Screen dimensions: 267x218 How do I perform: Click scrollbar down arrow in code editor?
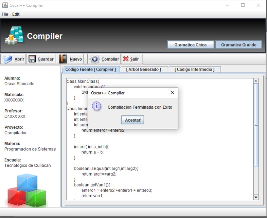click(256, 197)
